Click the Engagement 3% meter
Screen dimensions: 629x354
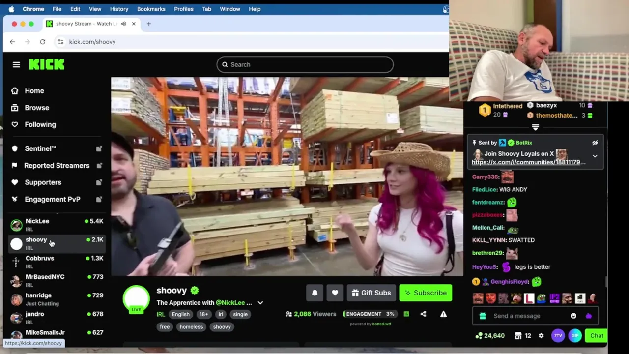(x=371, y=314)
